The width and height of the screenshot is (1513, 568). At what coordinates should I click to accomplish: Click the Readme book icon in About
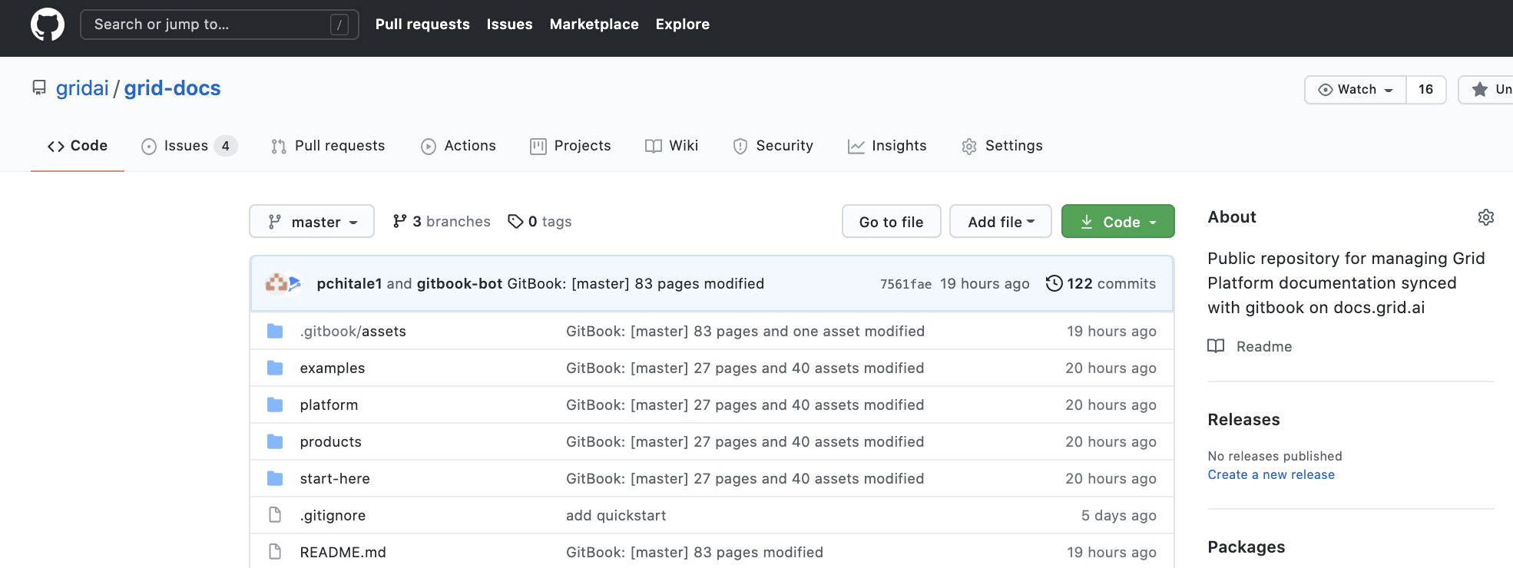click(1216, 346)
